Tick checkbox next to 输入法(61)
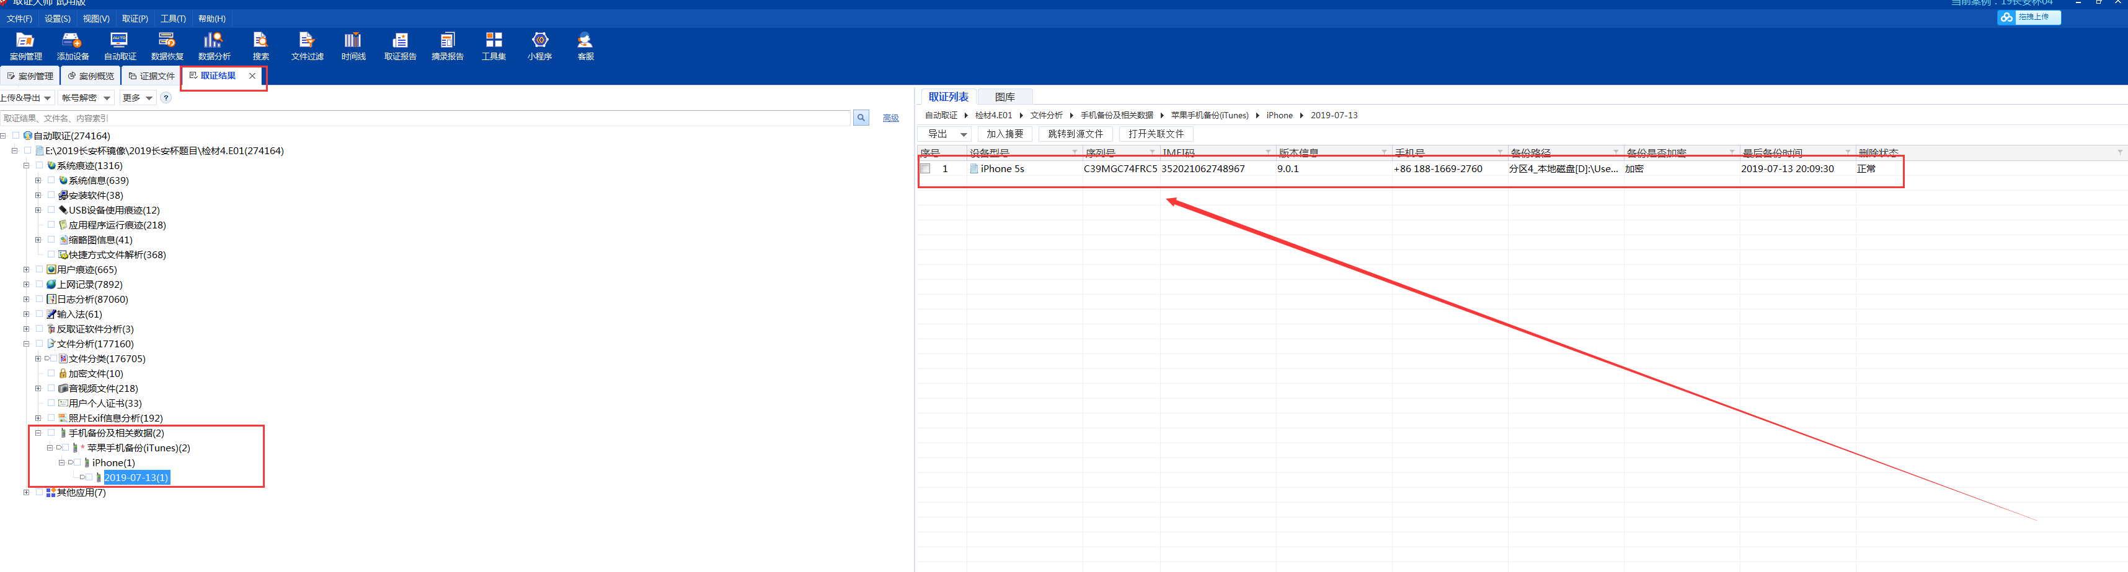This screenshot has width=2128, height=572. tap(39, 314)
